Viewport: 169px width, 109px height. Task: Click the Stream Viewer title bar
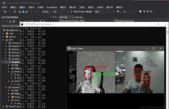(x=115, y=49)
